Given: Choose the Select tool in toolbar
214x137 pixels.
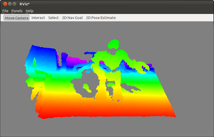Looking at the screenshot, I should click(x=53, y=18).
